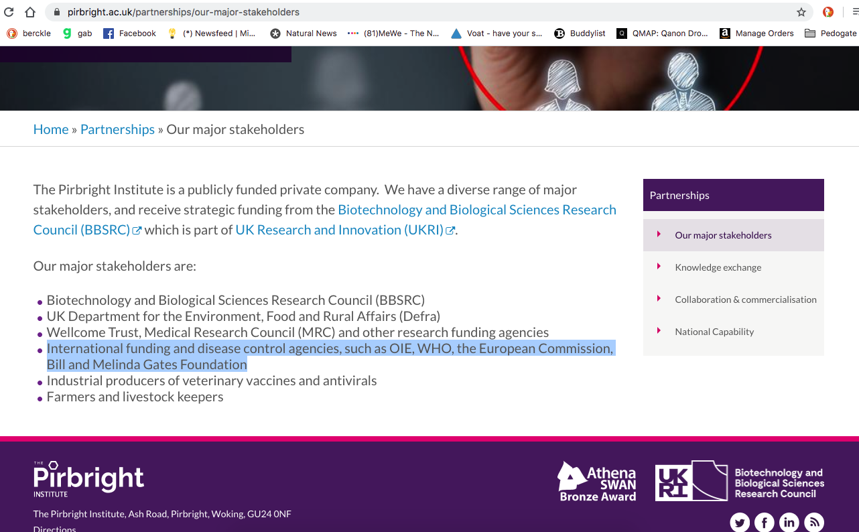Open the Voat bookmark

(497, 34)
